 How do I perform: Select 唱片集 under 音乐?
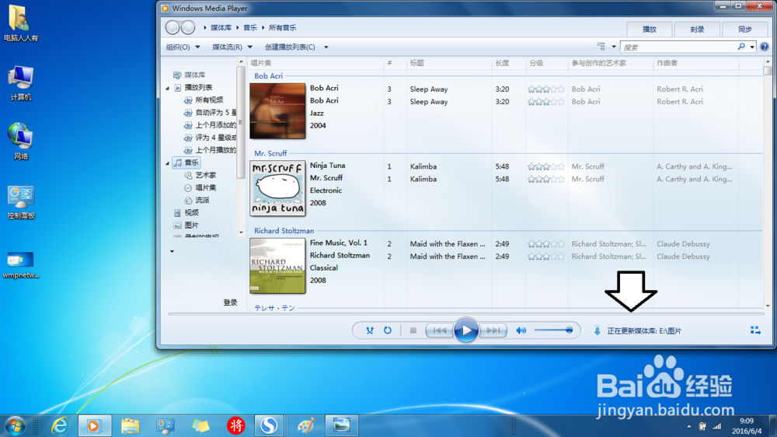(200, 187)
